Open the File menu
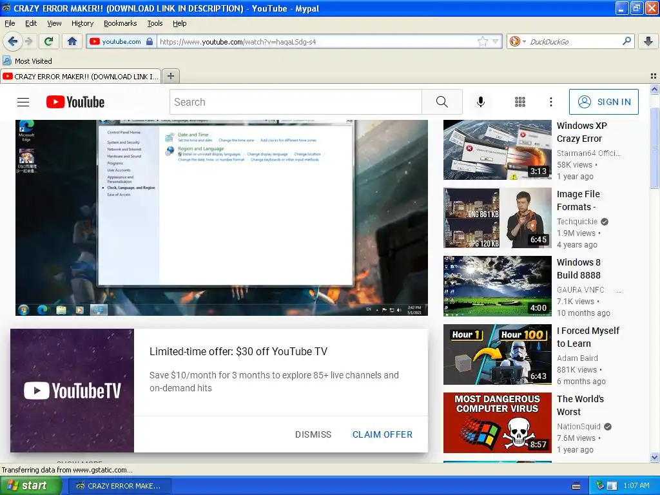660x495 pixels. (10, 23)
